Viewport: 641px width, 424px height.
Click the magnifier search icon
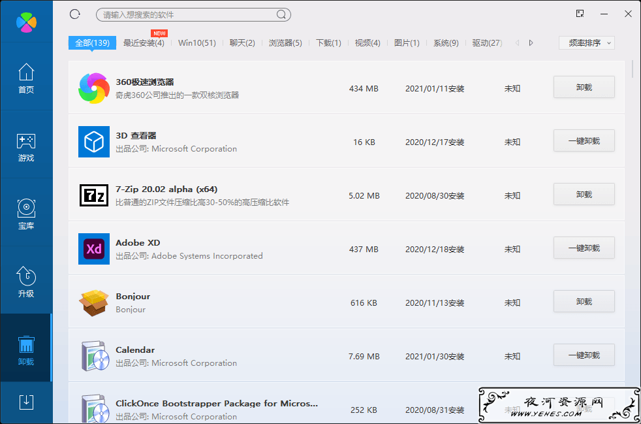281,15
